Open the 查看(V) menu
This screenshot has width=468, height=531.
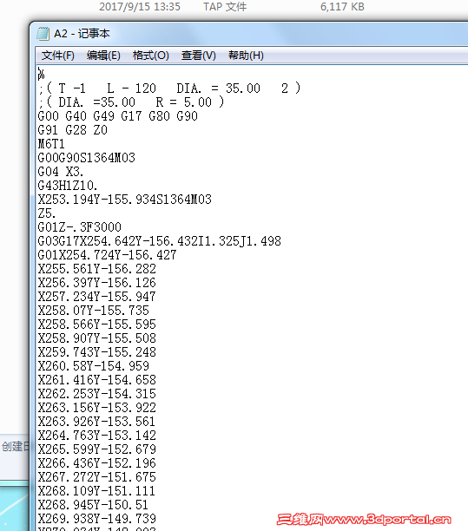click(x=199, y=56)
